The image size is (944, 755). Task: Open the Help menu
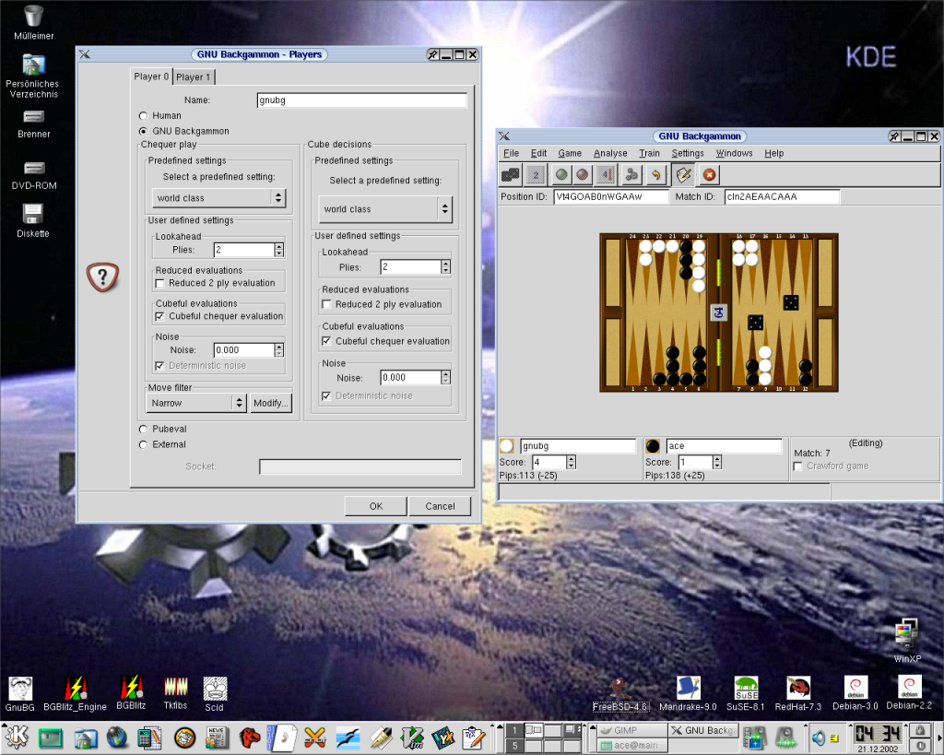pyautogui.click(x=774, y=154)
